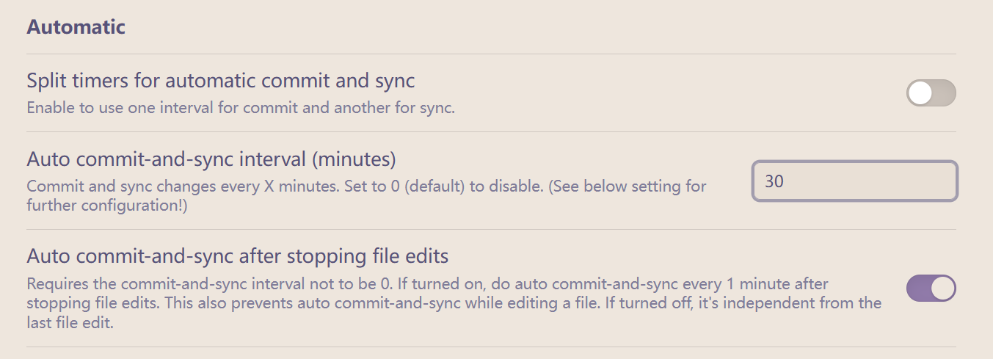
Task: Click the 'Commit and sync changes every X minutes' text
Action: [181, 186]
